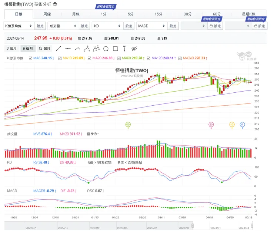Open the MACD indicator dropdown
274x234 pixels.
152,26
